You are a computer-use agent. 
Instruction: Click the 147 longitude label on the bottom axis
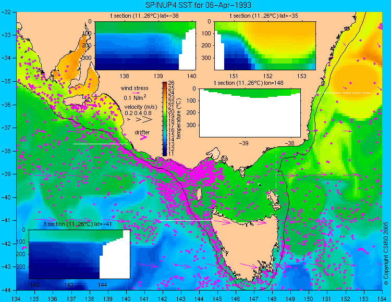tap(254, 298)
